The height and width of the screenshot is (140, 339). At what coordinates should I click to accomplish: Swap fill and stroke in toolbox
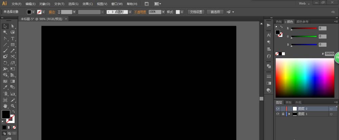point(14,111)
